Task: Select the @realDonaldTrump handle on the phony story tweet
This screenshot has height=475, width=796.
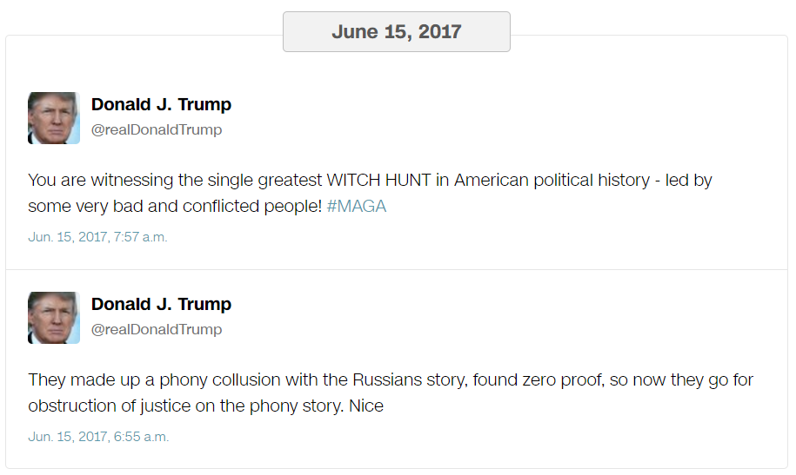Action: 157,329
